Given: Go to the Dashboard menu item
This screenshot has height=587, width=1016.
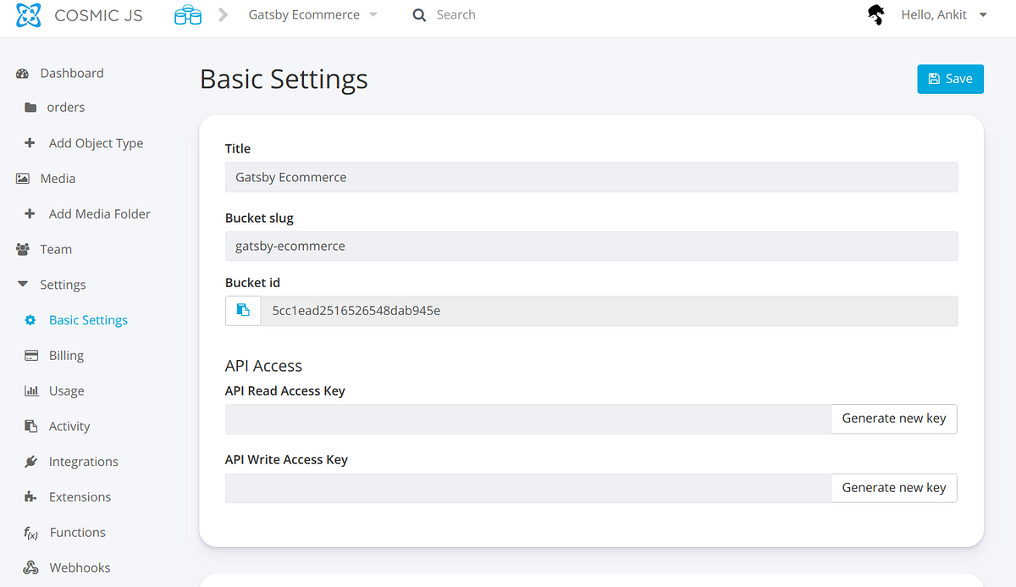Looking at the screenshot, I should [x=71, y=74].
